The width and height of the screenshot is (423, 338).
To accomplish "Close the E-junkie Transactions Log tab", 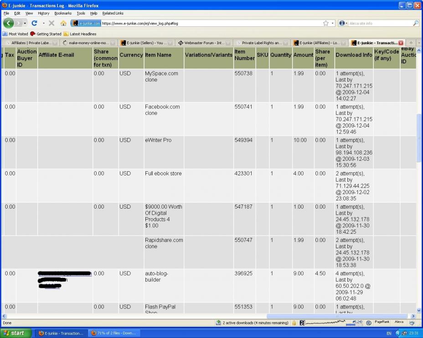I will pyautogui.click(x=401, y=43).
